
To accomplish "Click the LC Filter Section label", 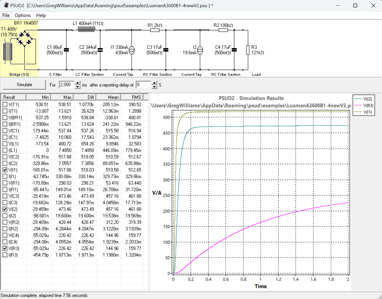I will pos(90,75).
